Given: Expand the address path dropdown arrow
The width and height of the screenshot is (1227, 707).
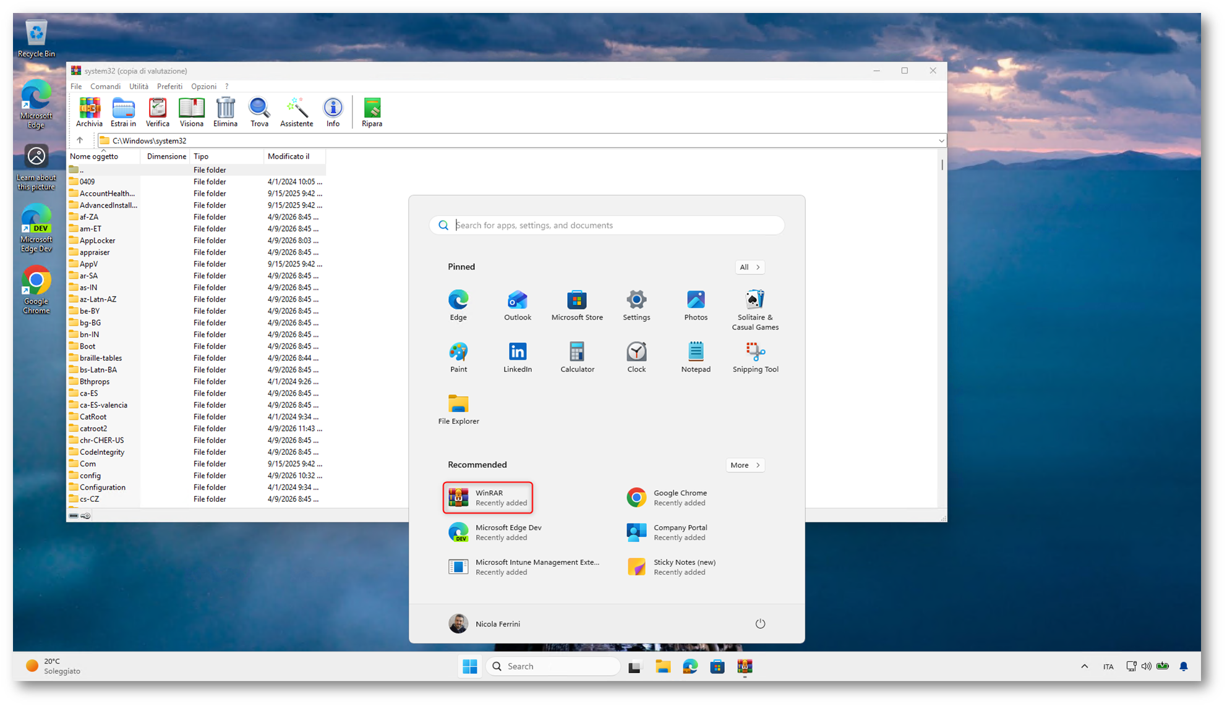Looking at the screenshot, I should point(941,141).
